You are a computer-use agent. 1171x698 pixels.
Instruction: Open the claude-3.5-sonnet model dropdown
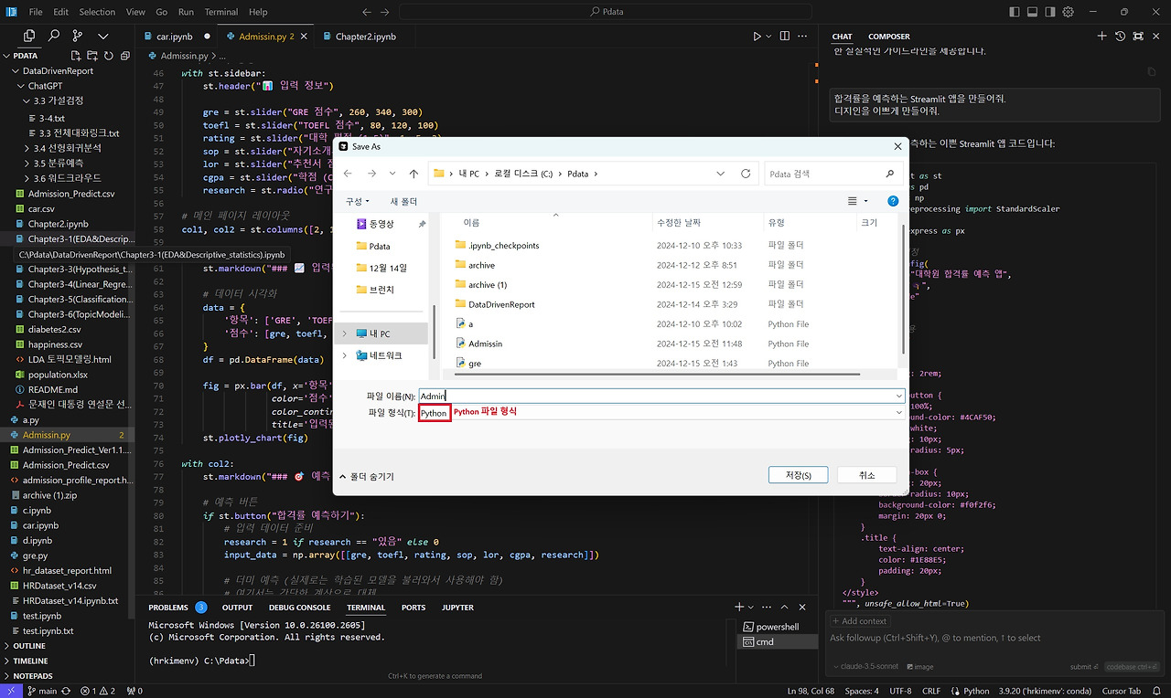point(865,667)
